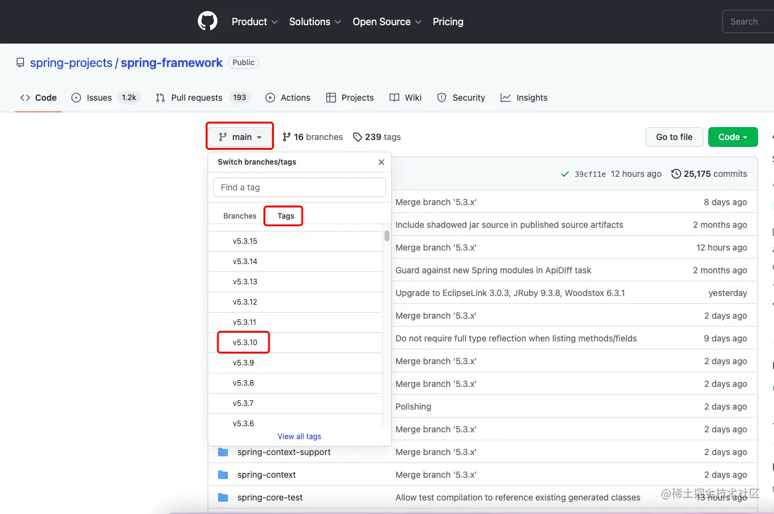Select the Tags tab in popup
The image size is (774, 514).
[x=286, y=216]
